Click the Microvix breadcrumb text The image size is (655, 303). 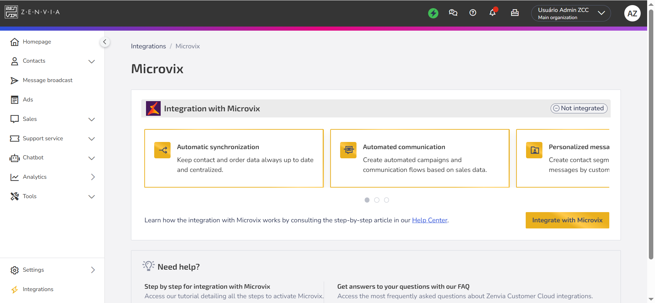tap(188, 46)
